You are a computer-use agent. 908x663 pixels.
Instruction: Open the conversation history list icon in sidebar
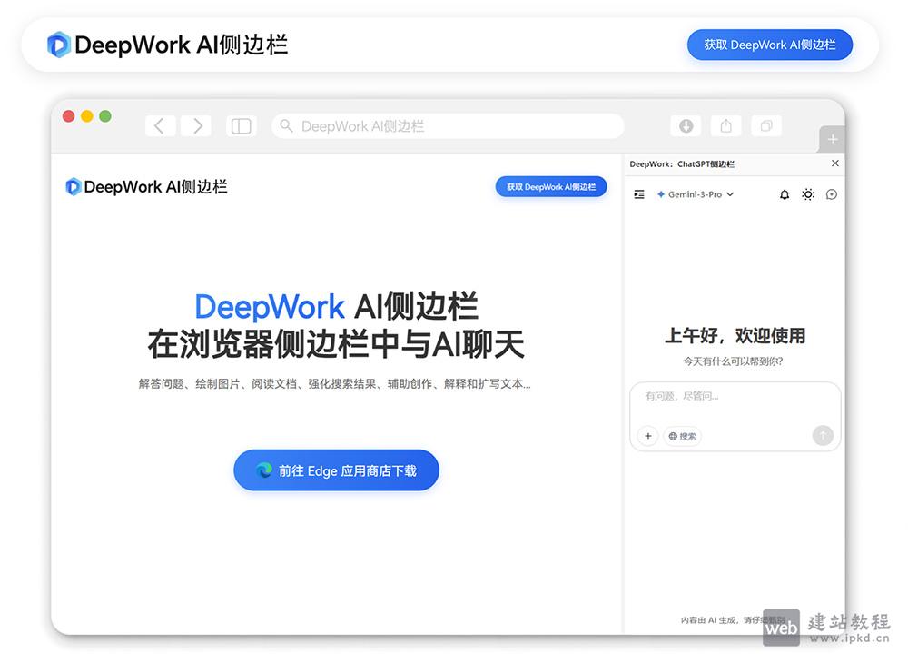click(x=638, y=193)
